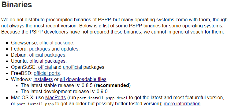Open the OpenSuSE unofficial packages link
The width and height of the screenshot is (231, 112).
(x=72, y=67)
